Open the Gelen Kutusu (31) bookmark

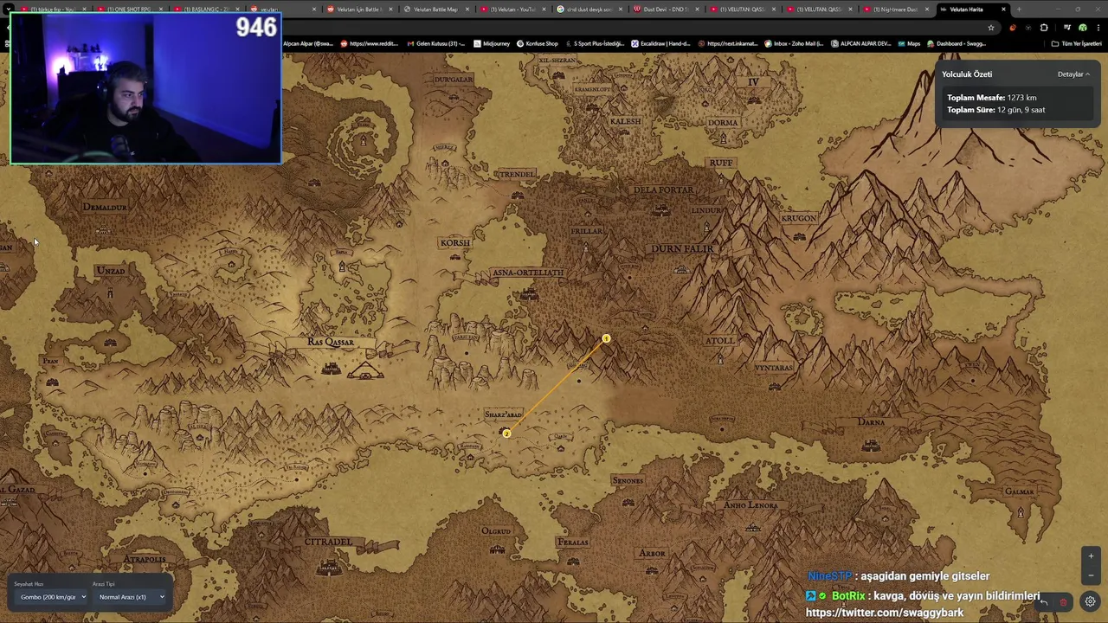coord(435,43)
